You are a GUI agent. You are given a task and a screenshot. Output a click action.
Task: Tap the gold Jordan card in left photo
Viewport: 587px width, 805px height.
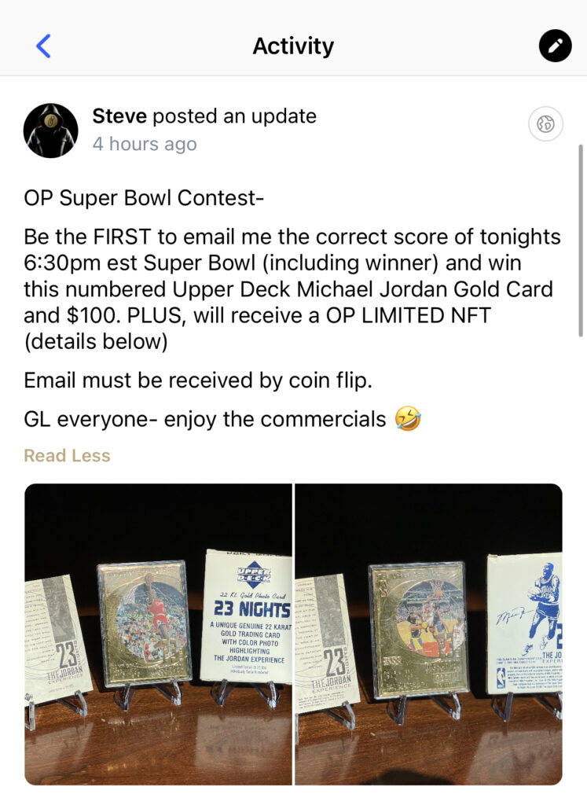coord(144,623)
